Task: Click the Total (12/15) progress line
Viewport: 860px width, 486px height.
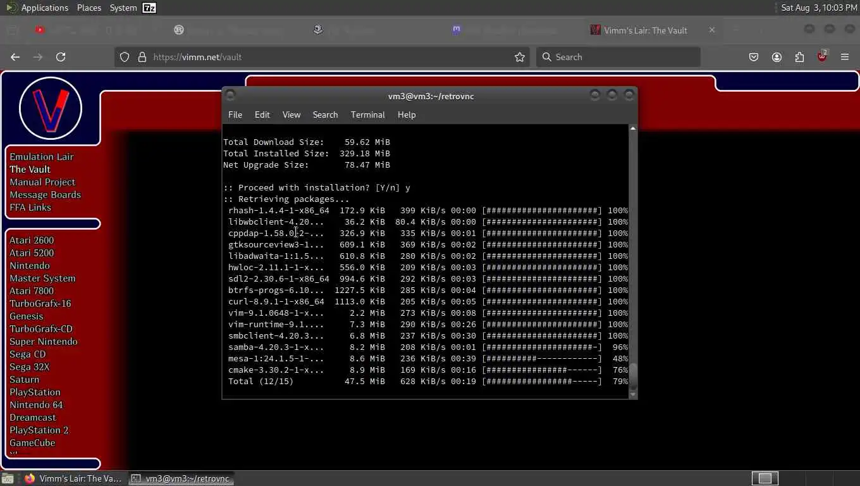Action: click(428, 381)
